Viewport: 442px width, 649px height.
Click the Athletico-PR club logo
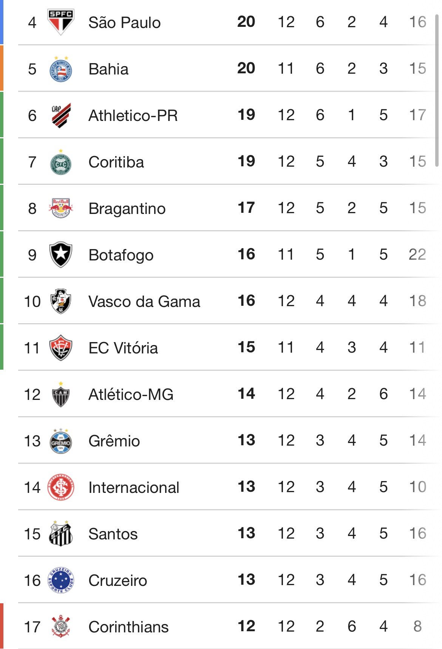pyautogui.click(x=61, y=115)
